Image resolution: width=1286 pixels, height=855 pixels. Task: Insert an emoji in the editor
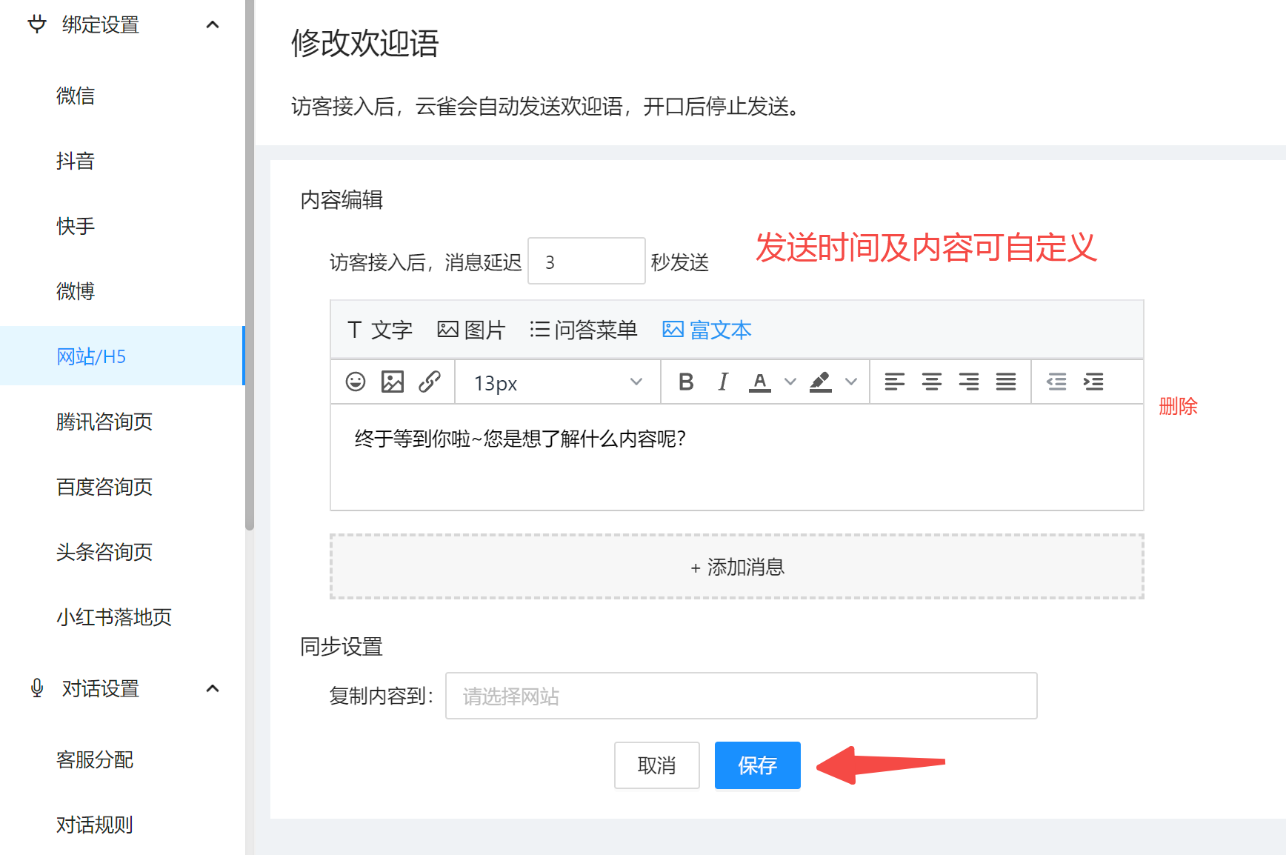pyautogui.click(x=356, y=382)
